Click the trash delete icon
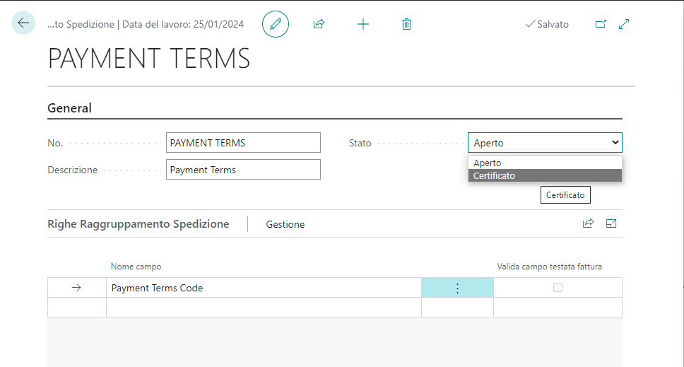 click(x=406, y=24)
